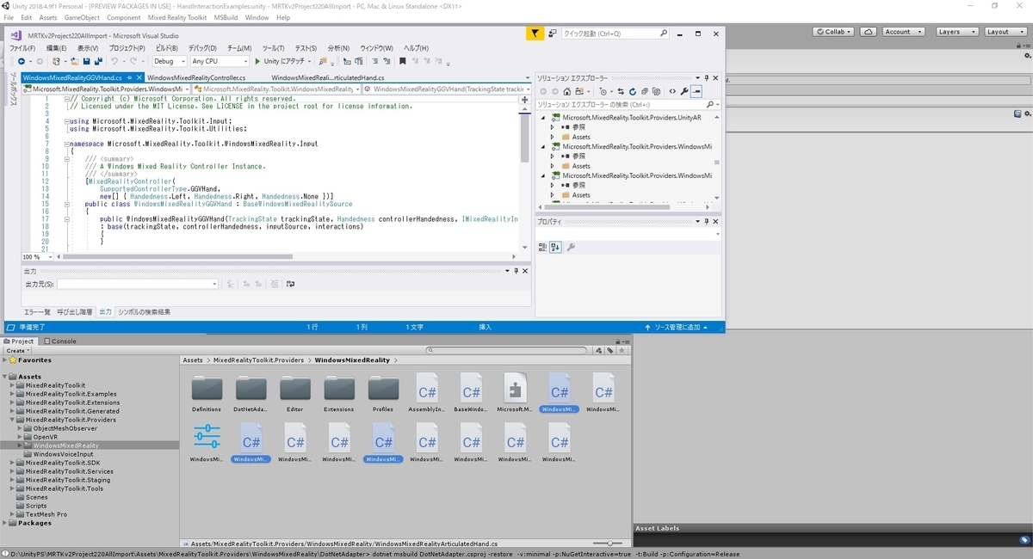Image resolution: width=1033 pixels, height=559 pixels.
Task: Open the デバッグ(D) menu in Visual Studio
Action: [x=202, y=48]
